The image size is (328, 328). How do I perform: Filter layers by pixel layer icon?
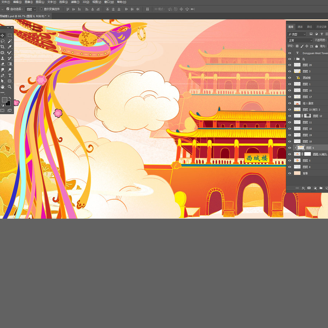[x=311, y=34]
